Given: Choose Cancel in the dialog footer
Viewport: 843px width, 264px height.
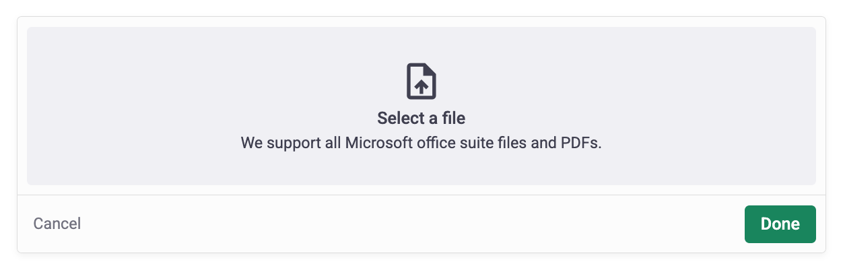Looking at the screenshot, I should (x=57, y=224).
